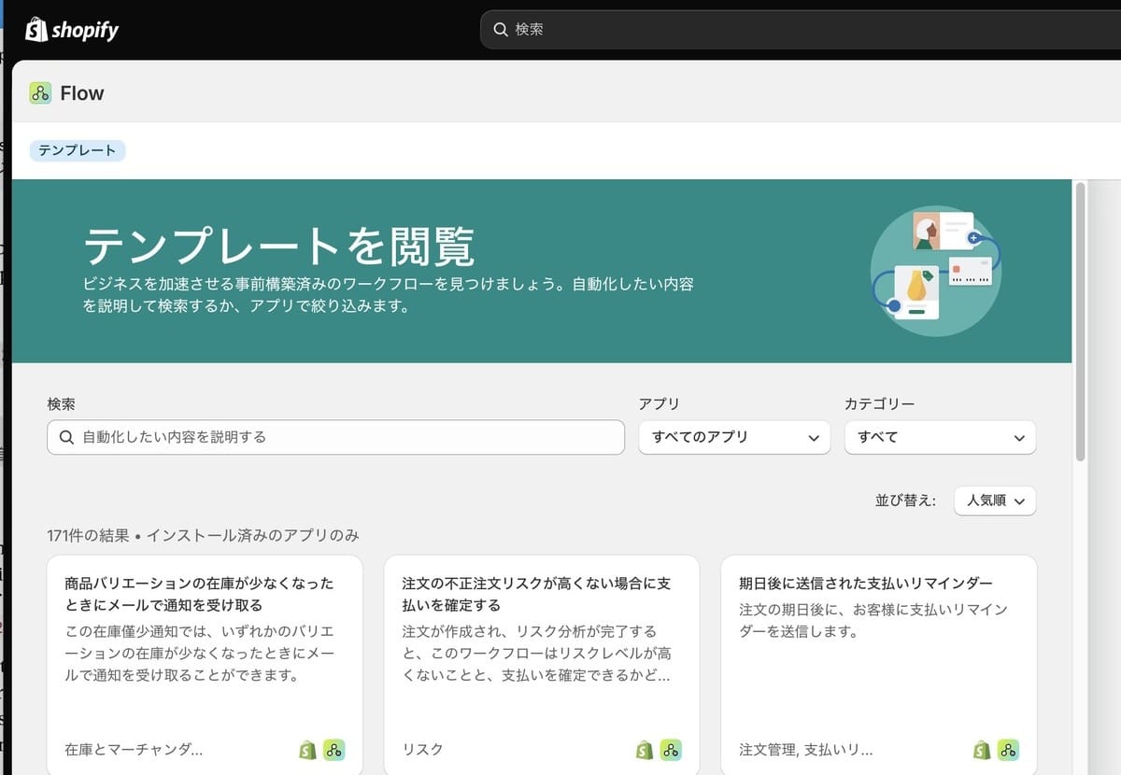Click the Flow app icon beside Flow title
Image resolution: width=1121 pixels, height=775 pixels.
pos(40,92)
